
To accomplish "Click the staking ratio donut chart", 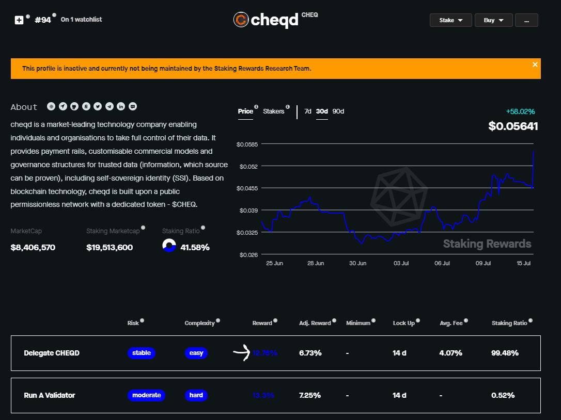I will 169,246.
